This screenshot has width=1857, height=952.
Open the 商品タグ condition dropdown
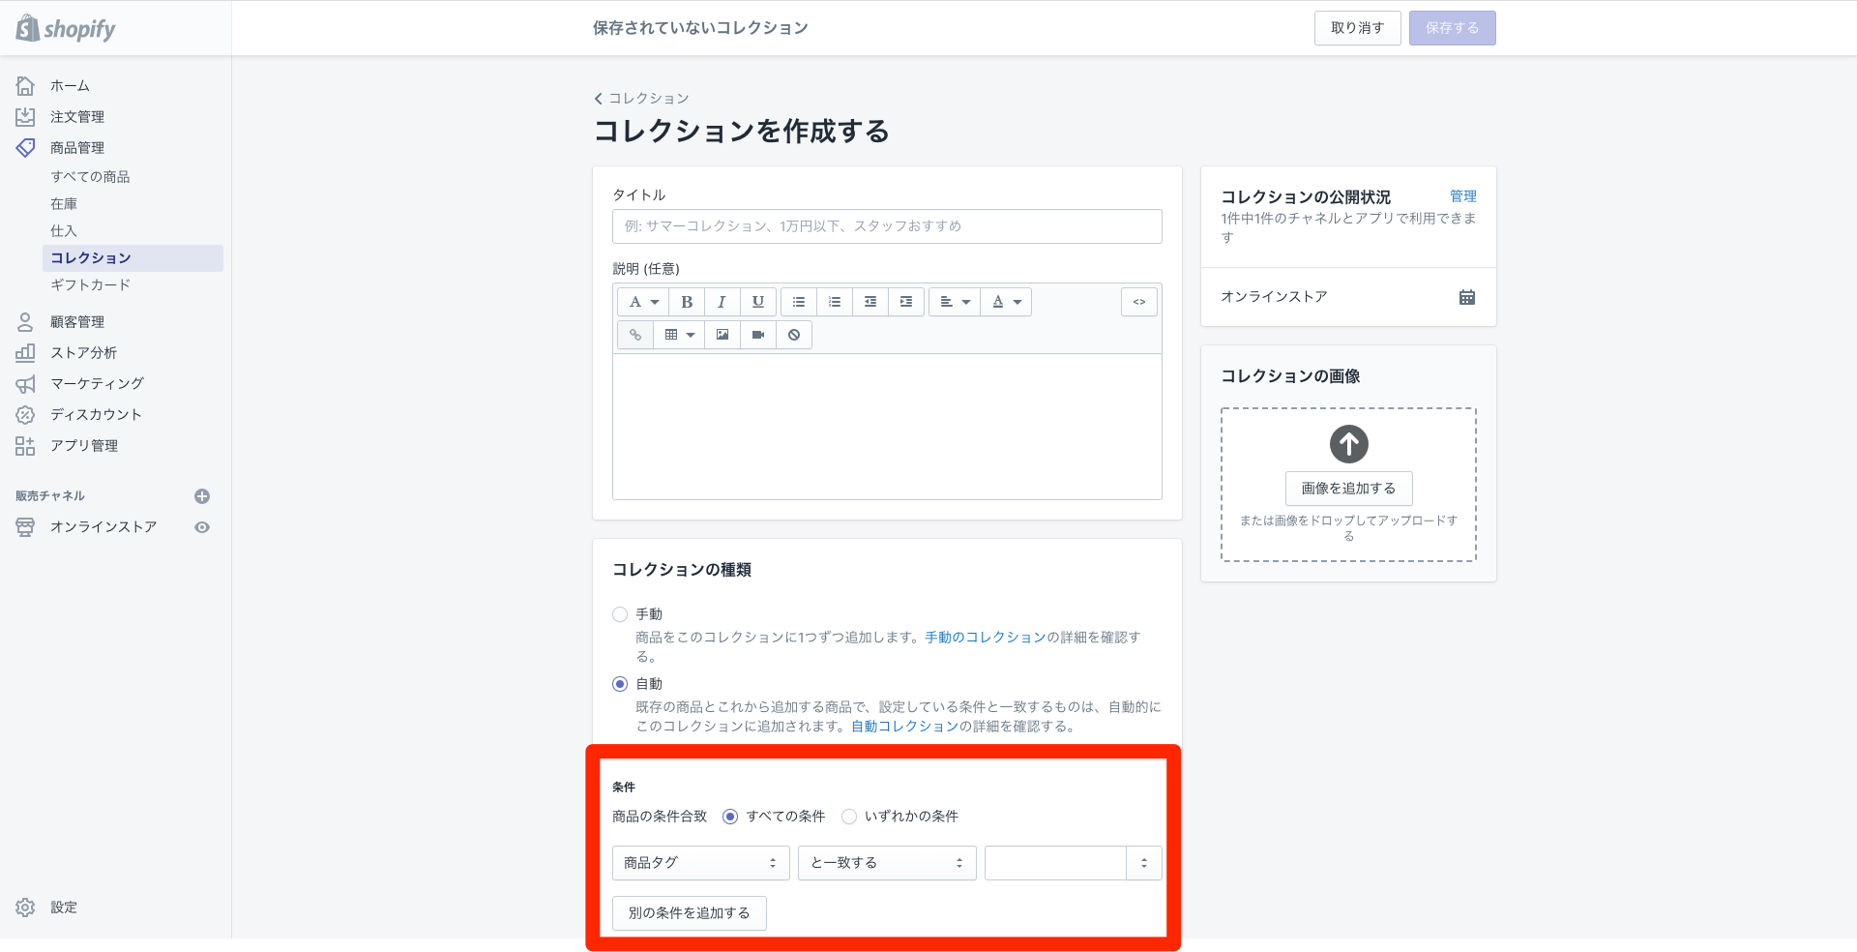click(700, 862)
